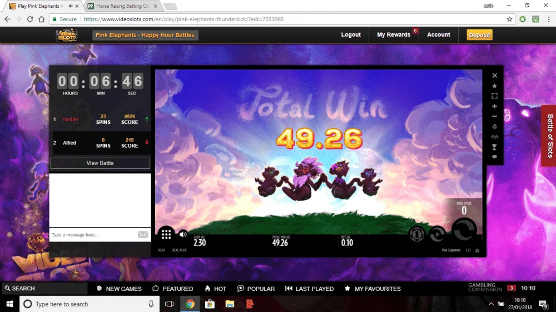Open chat bubble icon in game sidebar

pyautogui.click(x=494, y=157)
